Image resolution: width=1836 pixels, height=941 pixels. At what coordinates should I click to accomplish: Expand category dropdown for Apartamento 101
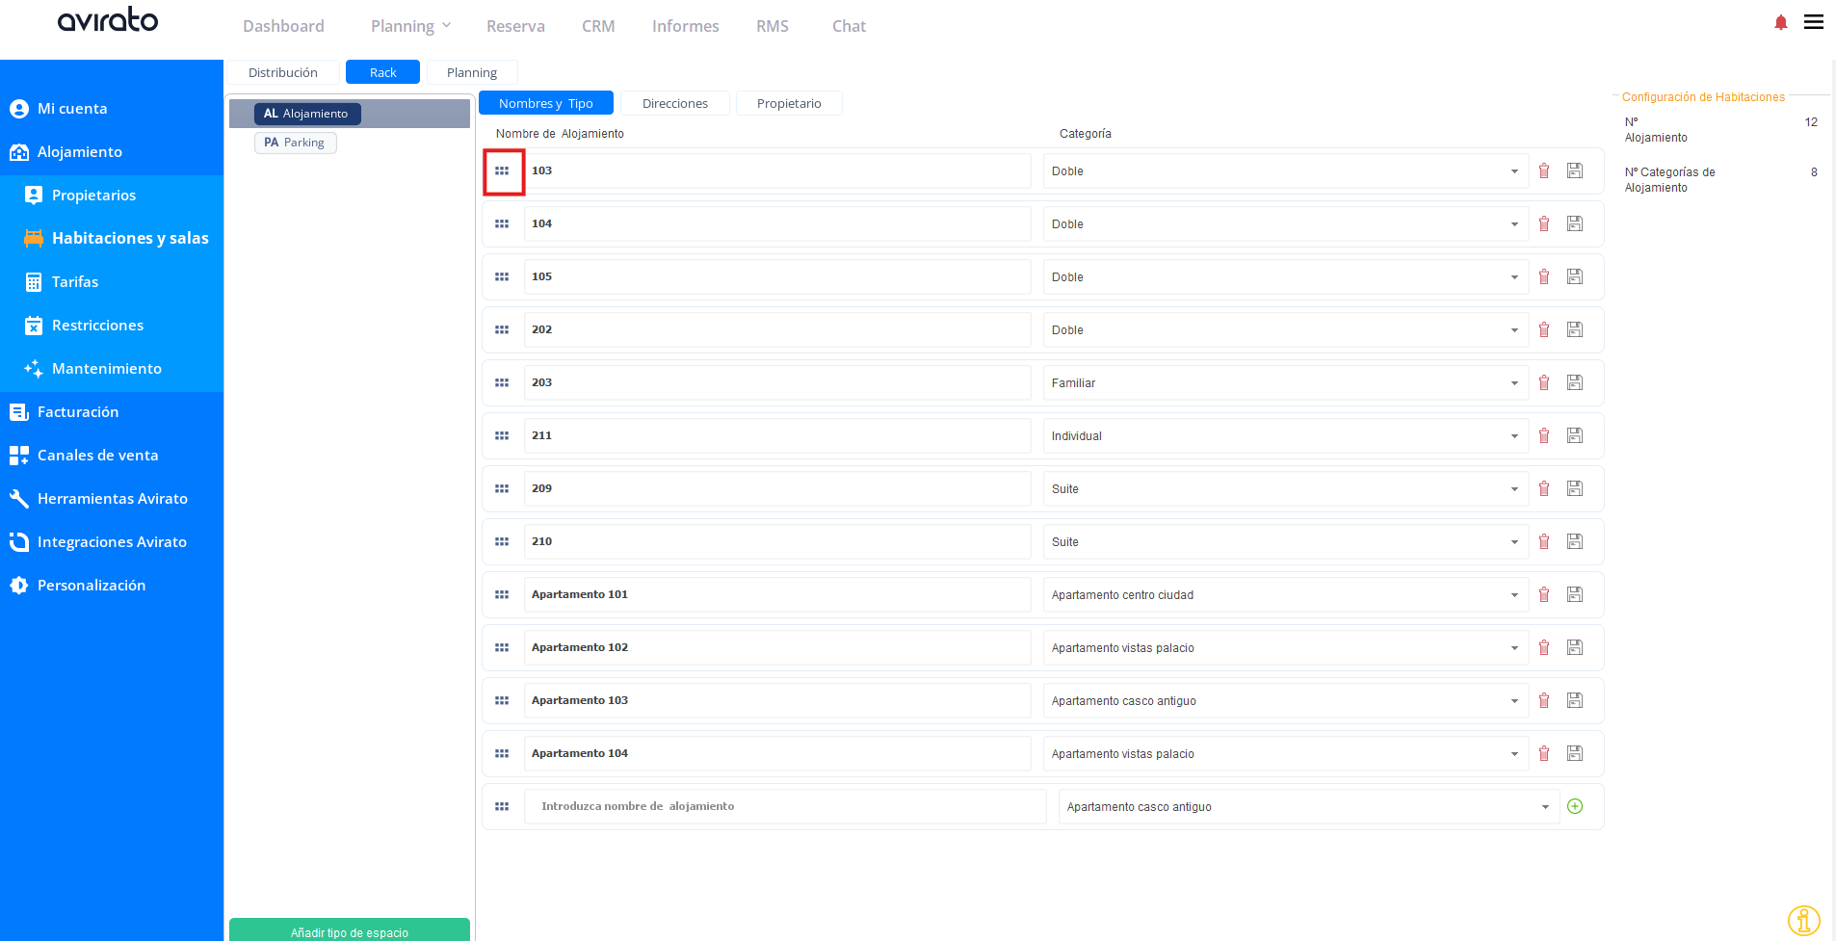(1285, 594)
